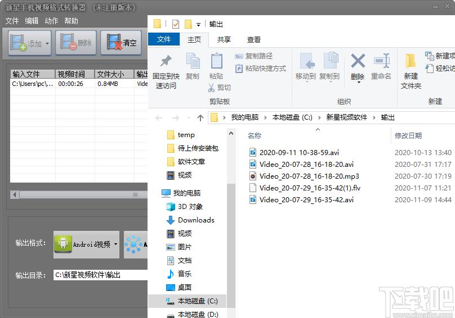The height and width of the screenshot is (318, 455).
Task: Click the Explorer back navigation arrow
Action: coord(159,117)
